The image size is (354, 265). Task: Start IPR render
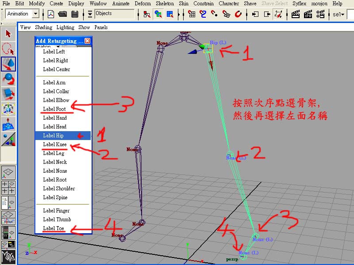[x=308, y=14]
